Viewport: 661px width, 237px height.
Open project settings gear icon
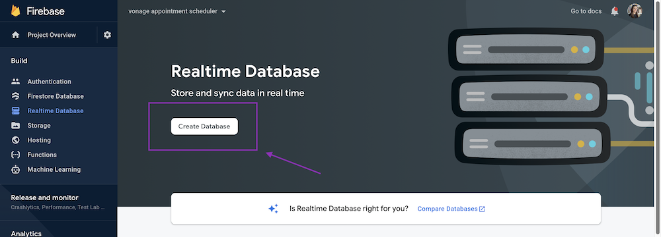108,35
